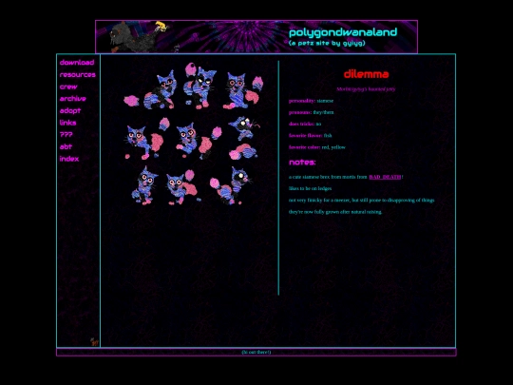513x385 pixels.
Task: Click the haunted breed subtitle under dilemma
Action: [366, 89]
